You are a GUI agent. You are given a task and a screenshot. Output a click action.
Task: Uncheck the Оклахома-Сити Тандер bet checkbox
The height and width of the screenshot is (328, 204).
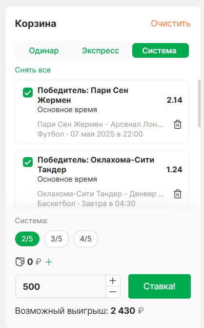coord(28,162)
